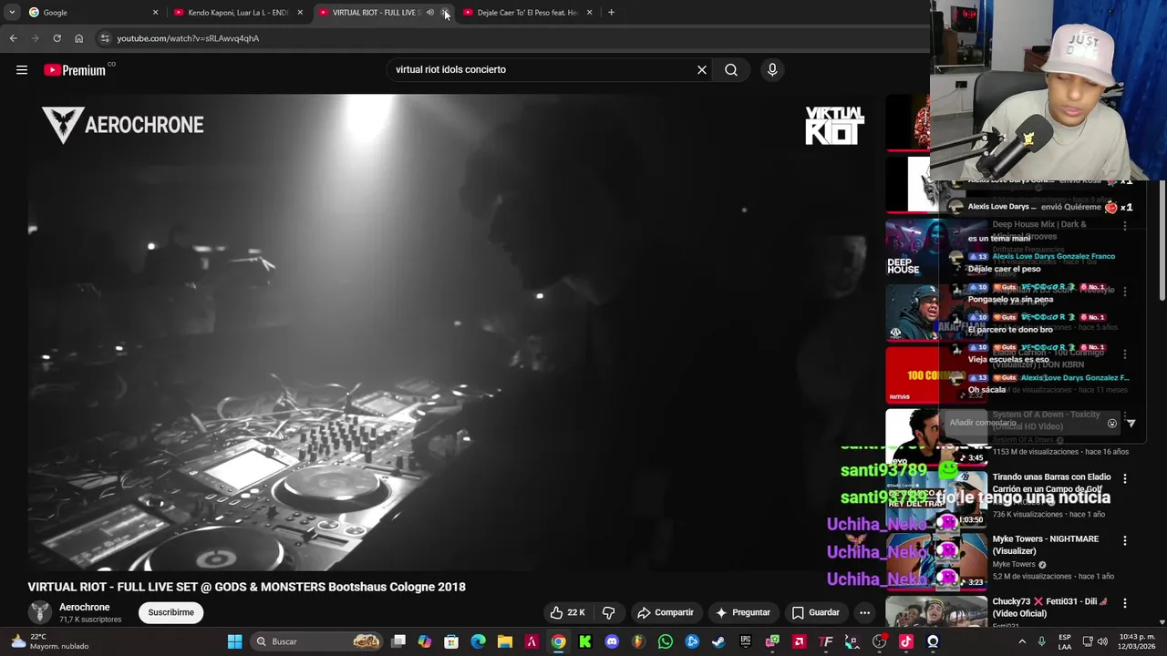This screenshot has height=656, width=1167.
Task: View site information icon in address bar
Action: click(105, 38)
